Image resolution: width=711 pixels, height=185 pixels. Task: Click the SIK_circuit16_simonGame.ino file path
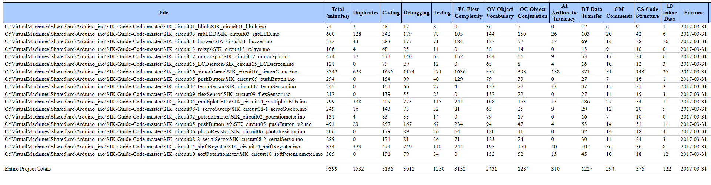point(151,72)
